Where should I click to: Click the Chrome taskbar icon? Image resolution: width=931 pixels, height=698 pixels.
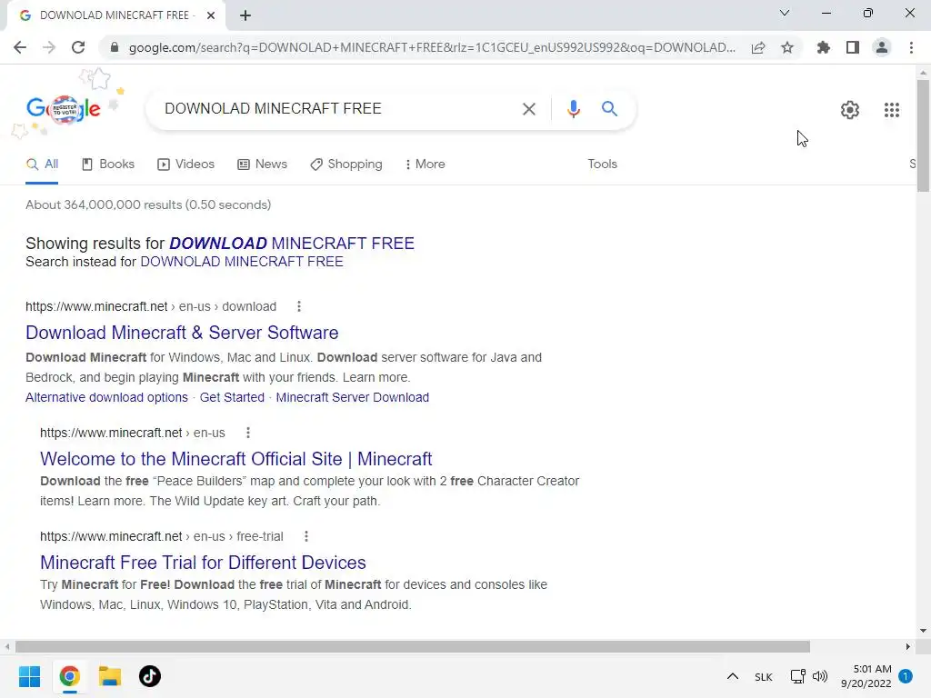click(69, 676)
